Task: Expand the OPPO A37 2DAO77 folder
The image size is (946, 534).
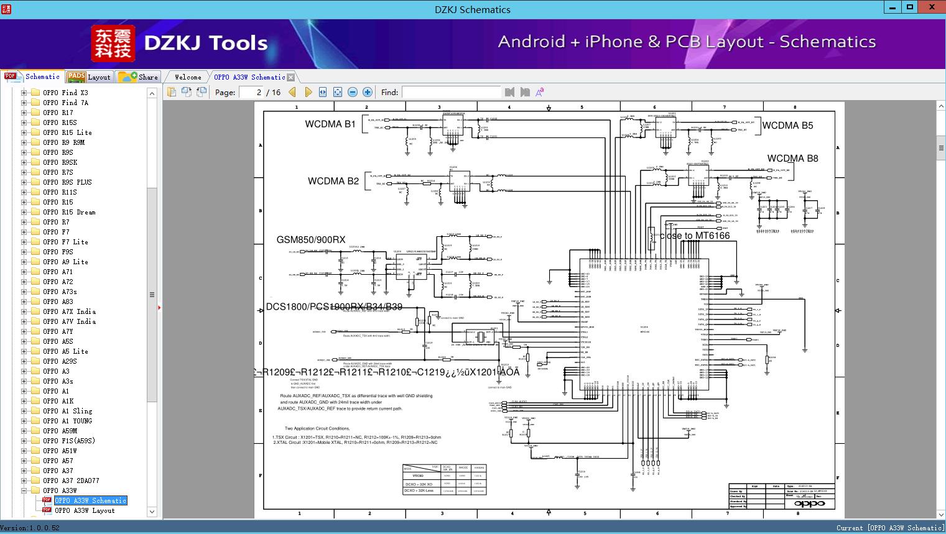Action: (24, 481)
